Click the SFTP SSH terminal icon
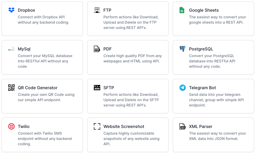Image resolution: width=256 pixels, height=154 pixels. 97,88
